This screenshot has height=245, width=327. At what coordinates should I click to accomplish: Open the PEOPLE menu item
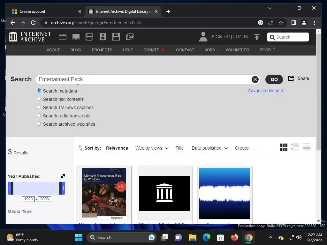coord(267,50)
